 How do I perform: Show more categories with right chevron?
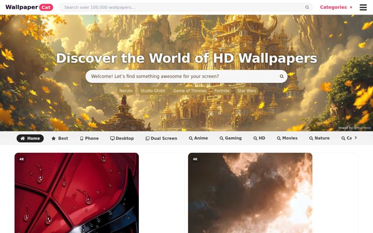(355, 138)
